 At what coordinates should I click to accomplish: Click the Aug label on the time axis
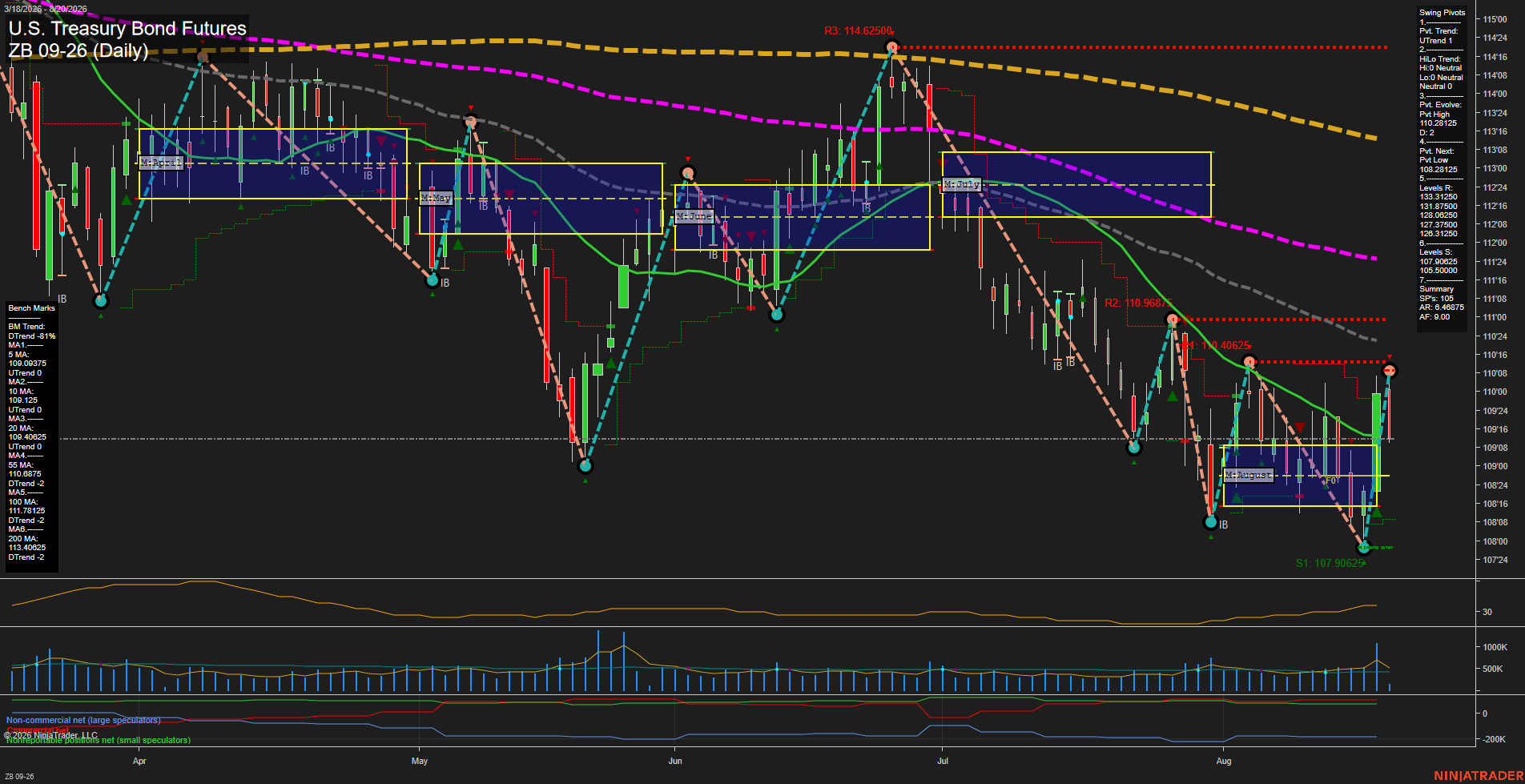click(x=1224, y=761)
